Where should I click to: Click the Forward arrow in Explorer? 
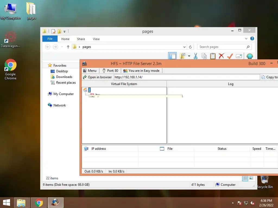tap(55, 47)
